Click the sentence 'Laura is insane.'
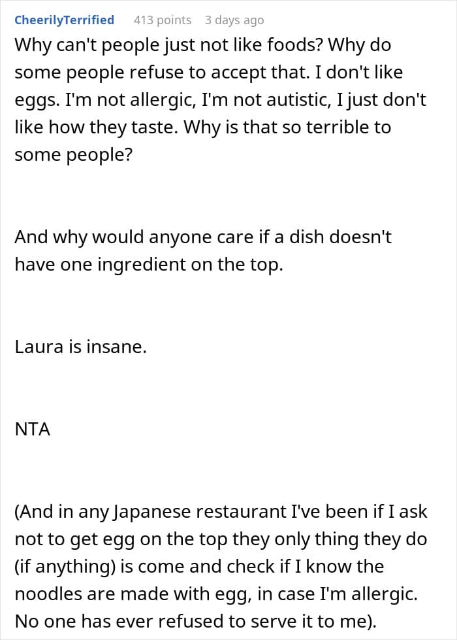 pos(80,347)
